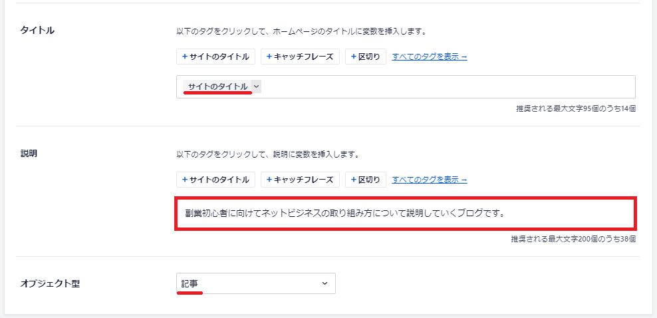Viewport: 657px width, 318px height.
Task: Select the サイトのタイトル tag chip in title field
Action: [217, 86]
